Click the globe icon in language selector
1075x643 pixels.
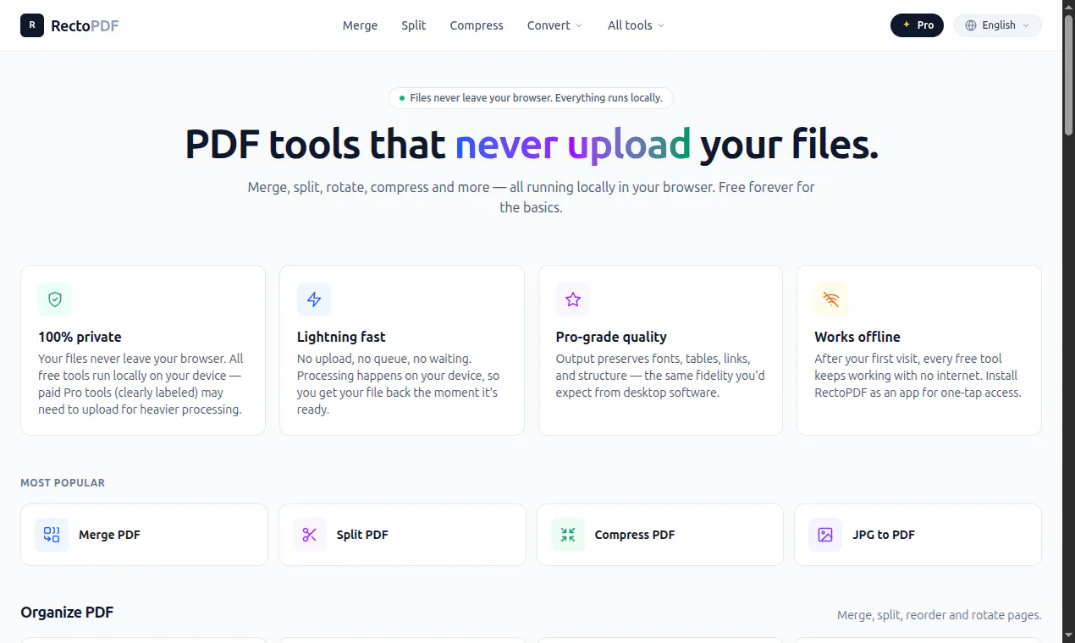pyautogui.click(x=971, y=25)
